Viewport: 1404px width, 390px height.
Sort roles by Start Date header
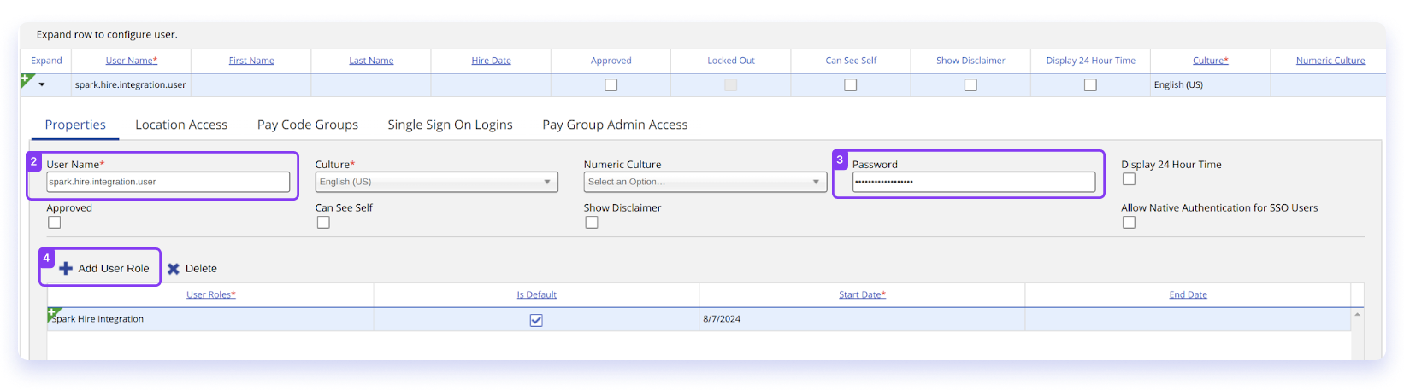[x=862, y=294]
